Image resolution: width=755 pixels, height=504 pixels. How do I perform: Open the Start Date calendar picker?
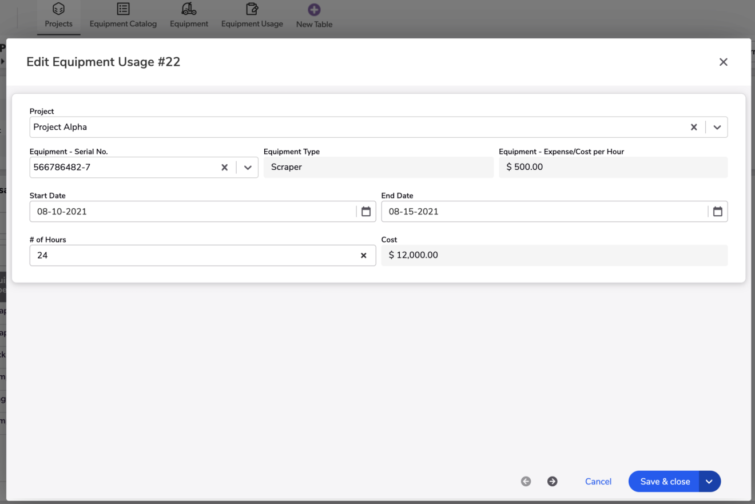[x=366, y=212]
